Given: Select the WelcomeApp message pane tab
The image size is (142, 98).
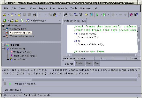Looking at the screenshot, I should (13, 90).
